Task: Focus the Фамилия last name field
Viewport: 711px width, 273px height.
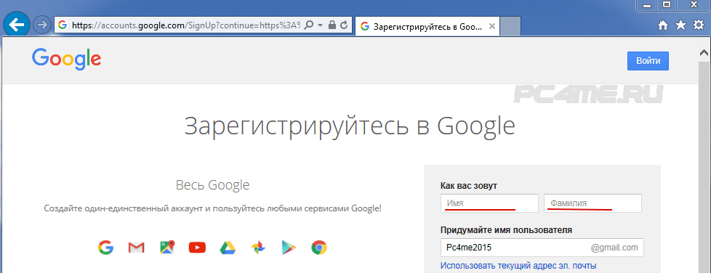Action: pos(592,203)
